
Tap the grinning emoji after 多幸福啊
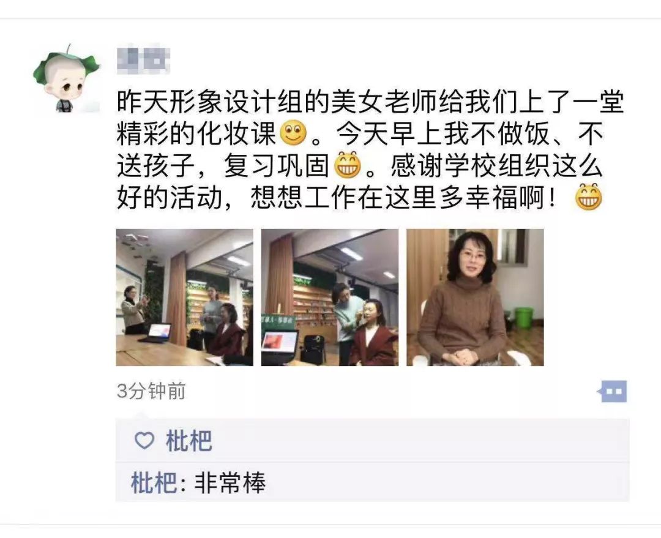pyautogui.click(x=589, y=197)
